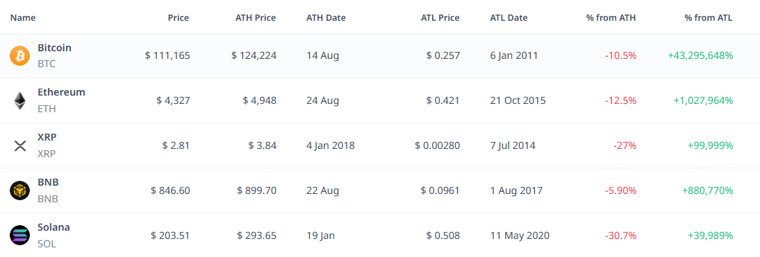Open the Solana name link
The height and width of the screenshot is (257, 760).
pos(53,227)
